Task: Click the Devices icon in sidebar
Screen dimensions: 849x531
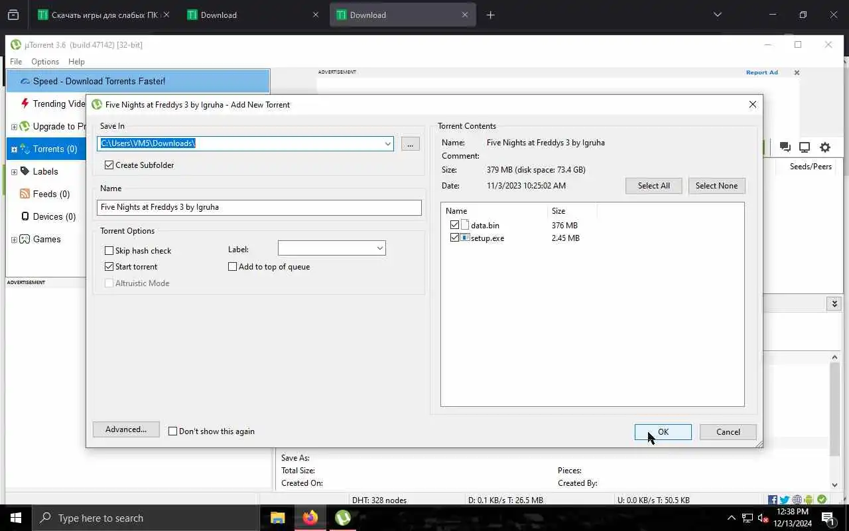Action: [x=25, y=216]
